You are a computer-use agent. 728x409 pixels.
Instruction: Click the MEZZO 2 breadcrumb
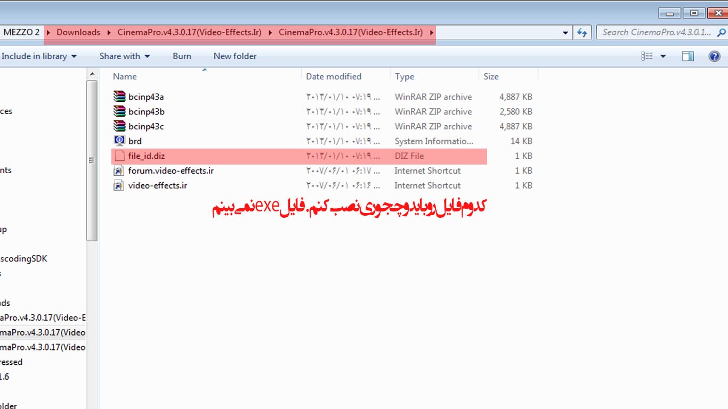point(21,32)
